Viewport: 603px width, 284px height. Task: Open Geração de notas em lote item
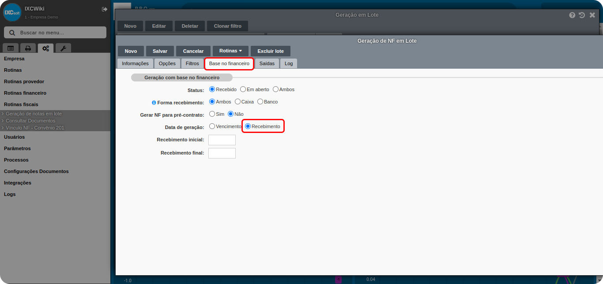click(34, 114)
